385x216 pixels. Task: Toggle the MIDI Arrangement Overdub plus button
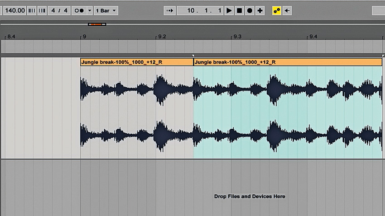(x=260, y=10)
